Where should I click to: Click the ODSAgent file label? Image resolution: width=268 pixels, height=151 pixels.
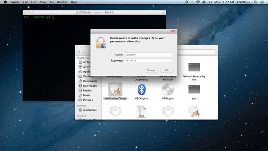[168, 99]
